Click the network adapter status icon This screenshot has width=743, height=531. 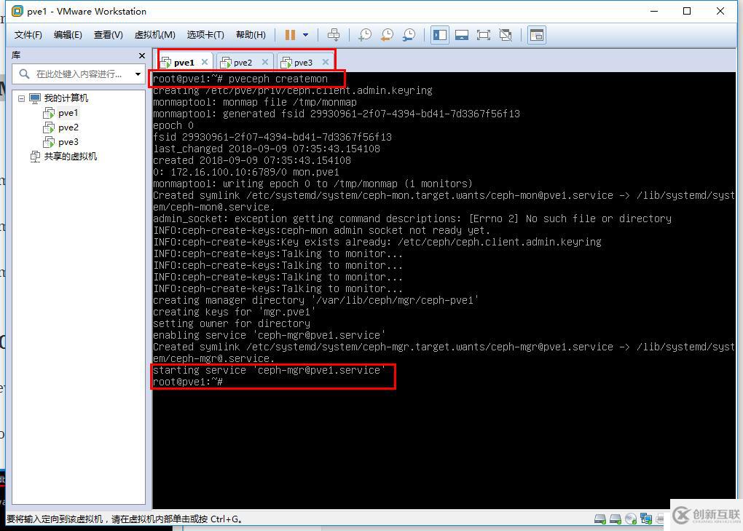point(646,519)
